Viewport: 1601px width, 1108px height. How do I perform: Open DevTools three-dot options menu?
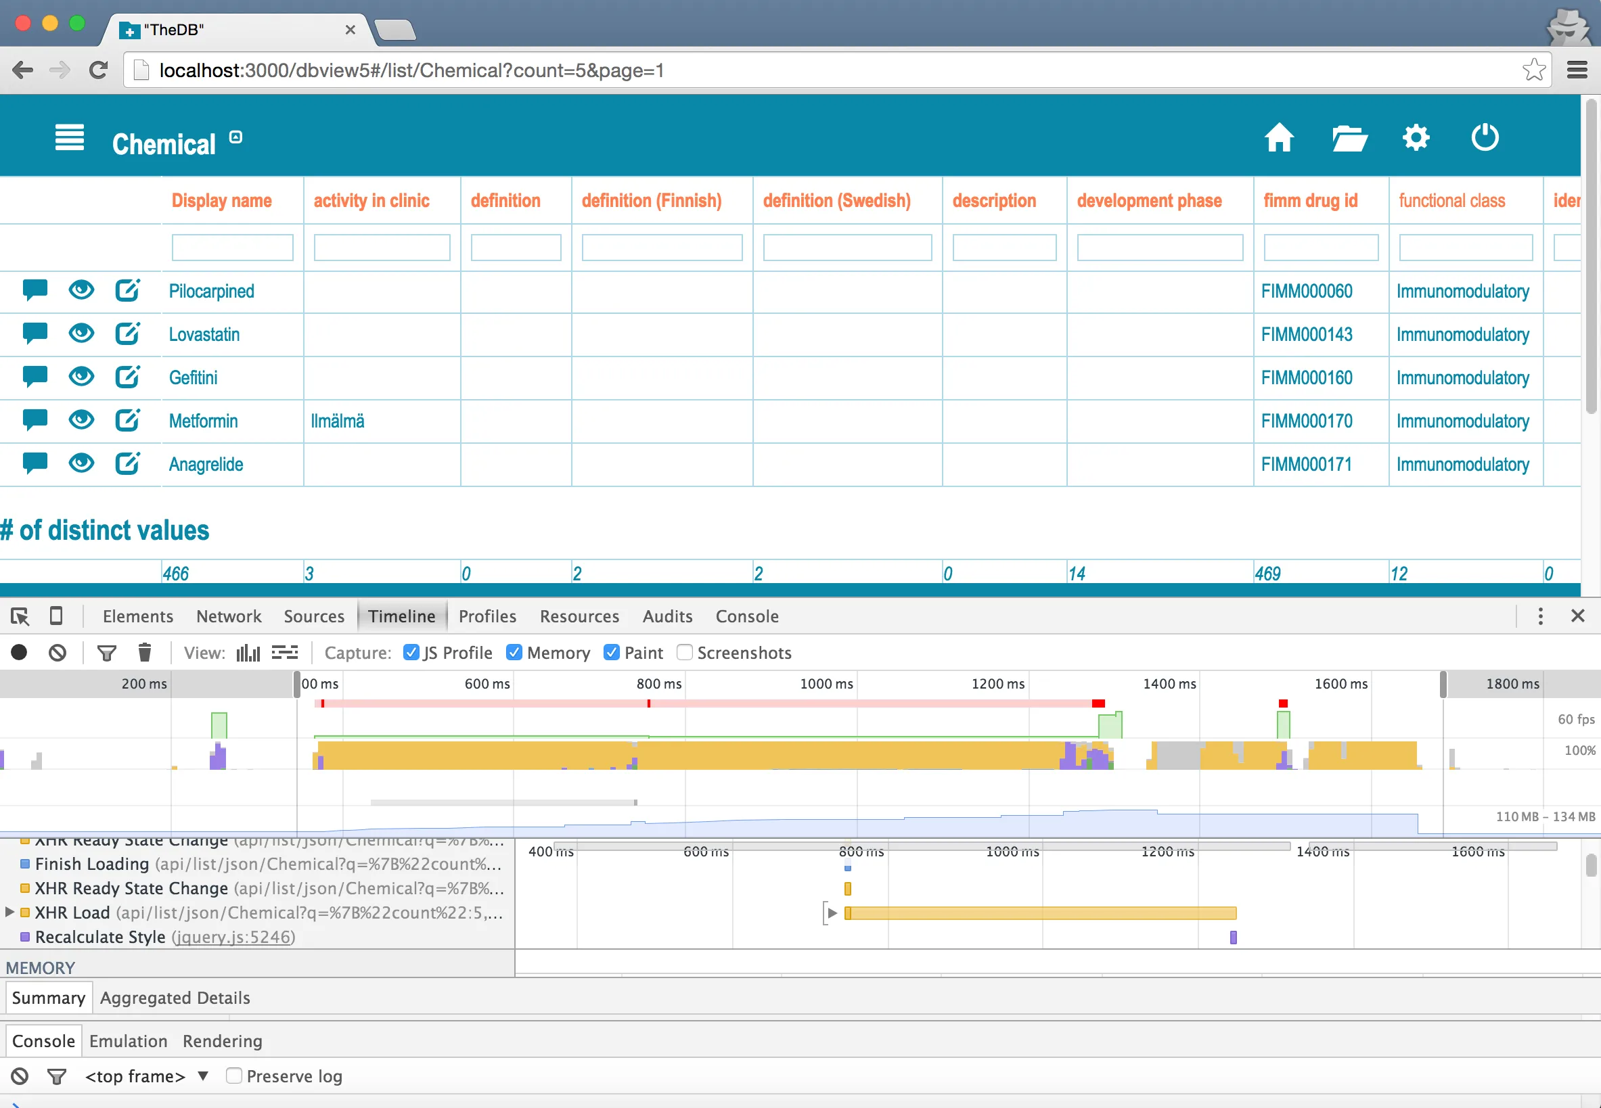point(1540,616)
